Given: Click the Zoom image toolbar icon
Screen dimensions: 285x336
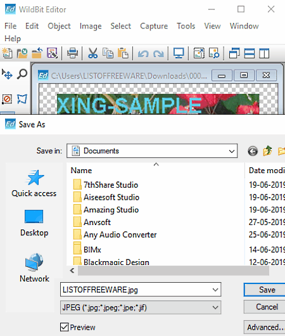Looking at the screenshot, I should tap(214, 53).
